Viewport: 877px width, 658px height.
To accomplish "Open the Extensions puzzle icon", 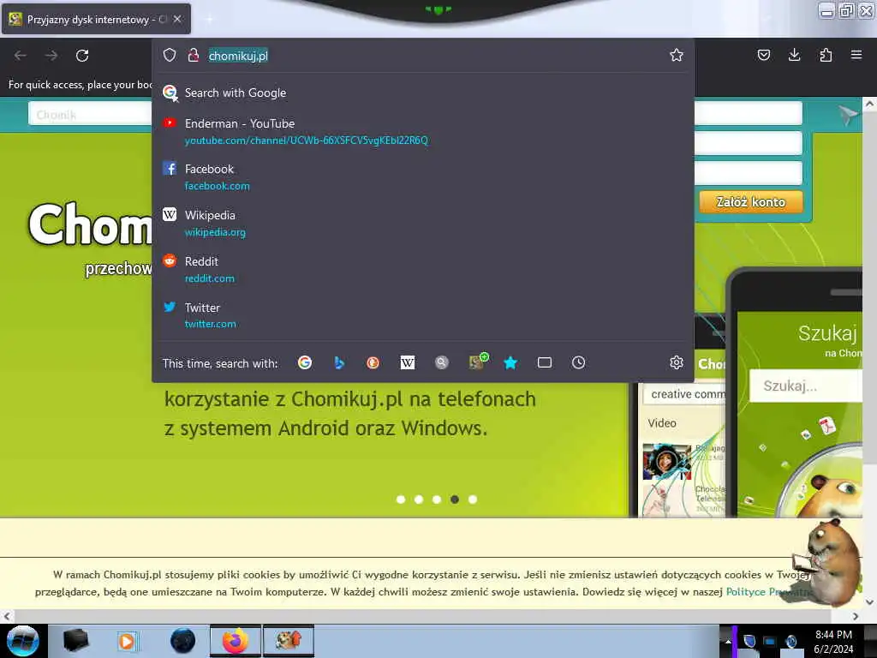I will [x=826, y=55].
